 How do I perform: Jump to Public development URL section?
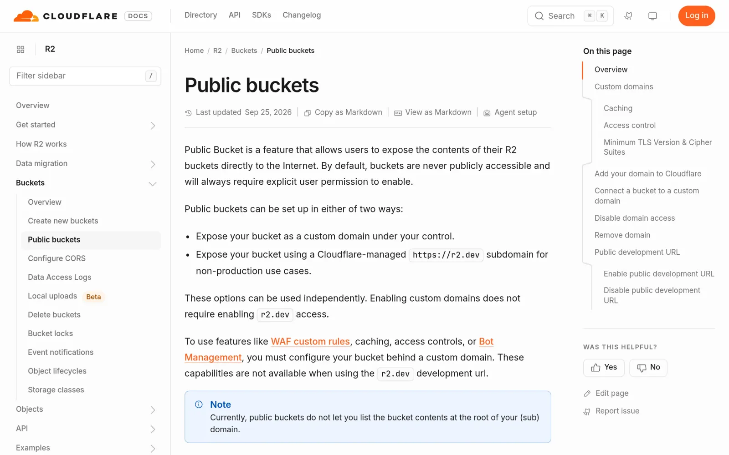coord(637,252)
